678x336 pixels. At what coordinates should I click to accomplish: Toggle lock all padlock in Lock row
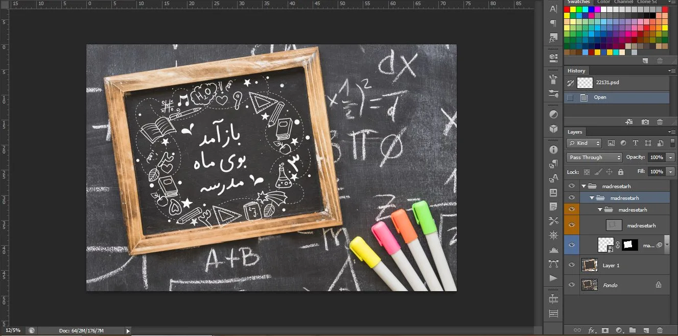pyautogui.click(x=621, y=172)
